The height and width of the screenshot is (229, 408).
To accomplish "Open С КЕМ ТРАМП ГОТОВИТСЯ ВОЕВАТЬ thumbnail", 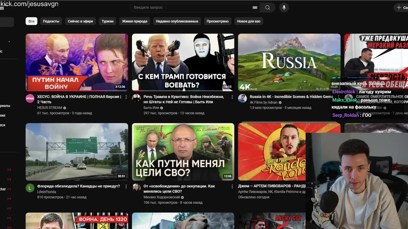I will (183, 62).
